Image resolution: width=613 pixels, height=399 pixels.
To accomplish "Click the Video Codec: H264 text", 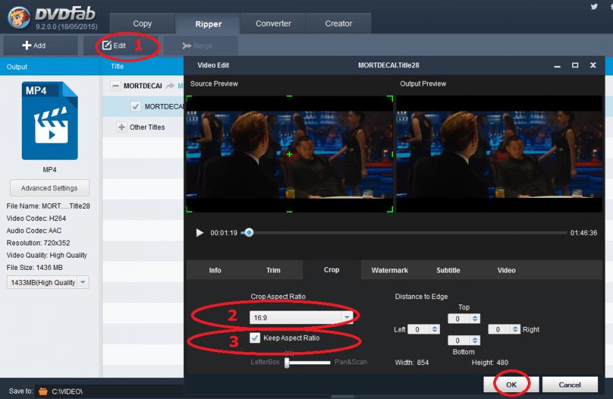I will point(36,218).
